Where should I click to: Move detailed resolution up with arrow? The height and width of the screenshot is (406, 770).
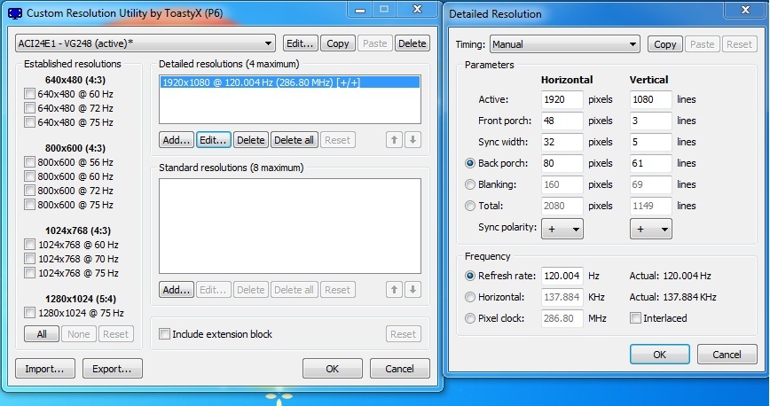click(x=394, y=140)
